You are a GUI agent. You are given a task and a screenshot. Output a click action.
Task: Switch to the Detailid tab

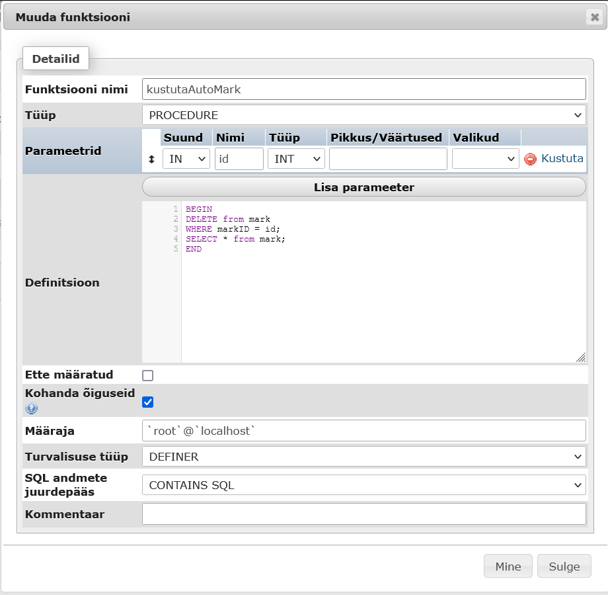pyautogui.click(x=56, y=59)
